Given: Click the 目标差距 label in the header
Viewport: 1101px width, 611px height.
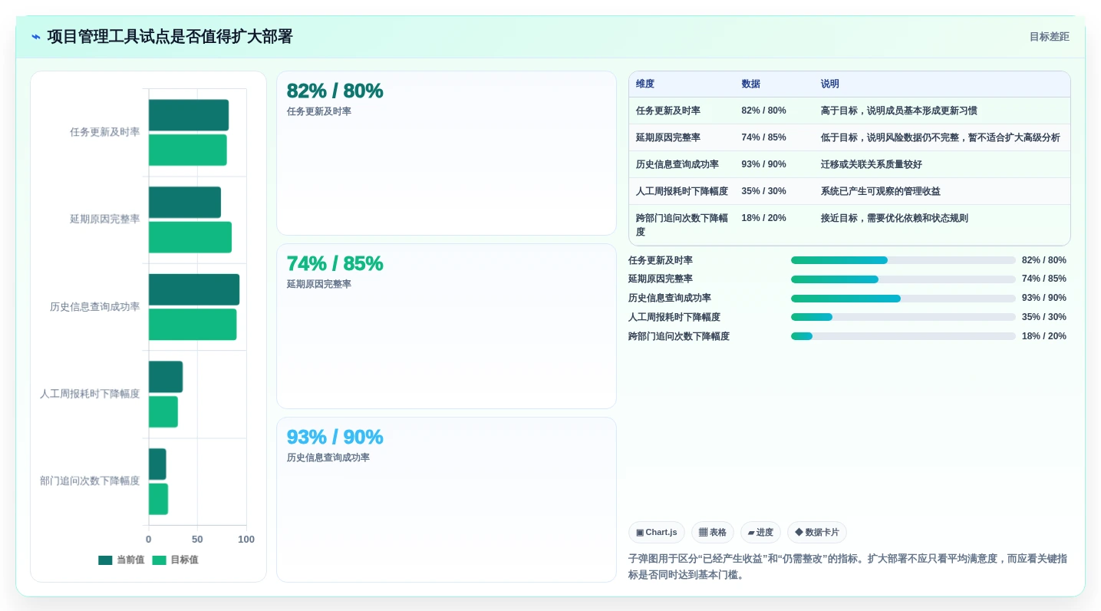Looking at the screenshot, I should coord(1049,37).
